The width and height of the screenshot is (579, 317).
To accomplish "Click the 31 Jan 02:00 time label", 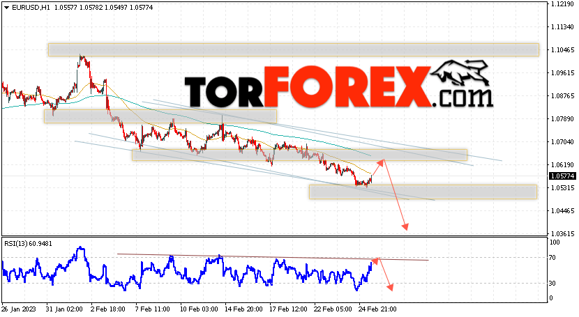I will point(64,309).
